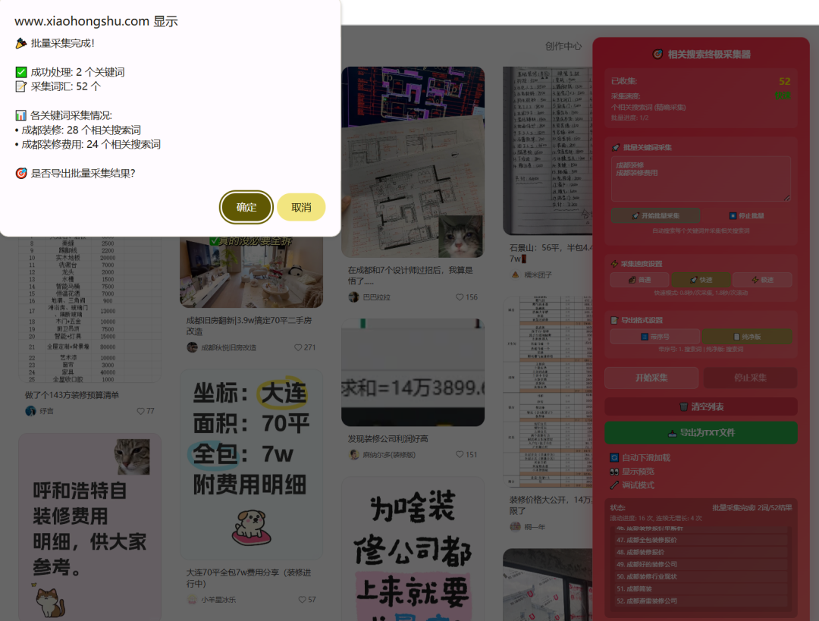
Task: Dismiss the dialog with 取消
Action: coord(301,207)
